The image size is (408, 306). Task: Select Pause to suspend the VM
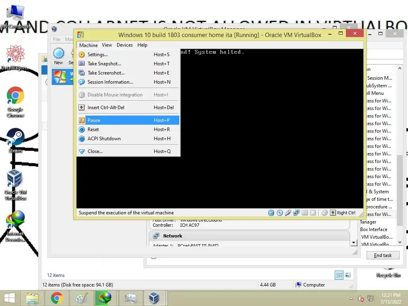128,120
